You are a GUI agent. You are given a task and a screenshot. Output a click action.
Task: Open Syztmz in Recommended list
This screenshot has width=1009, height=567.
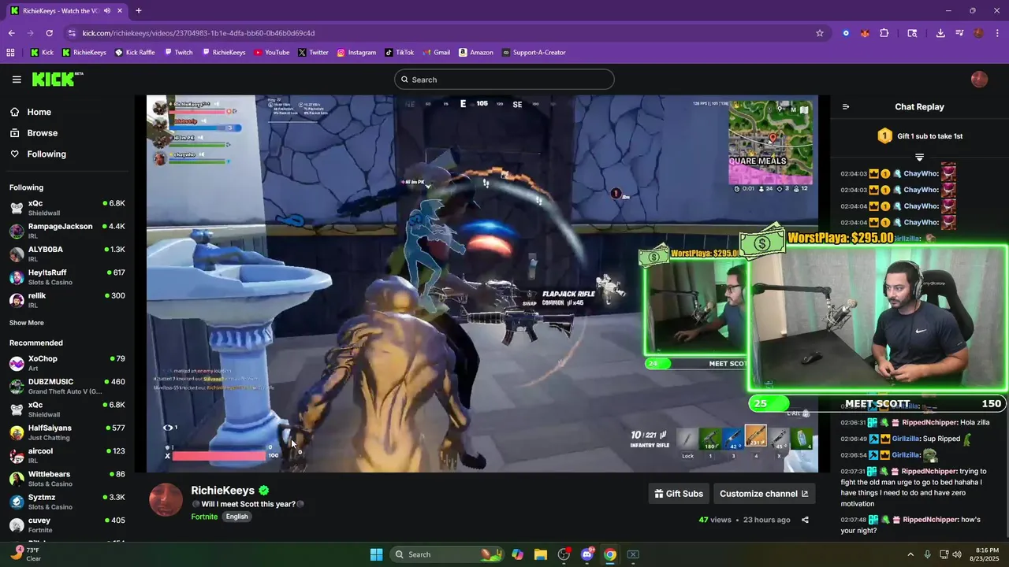67,502
